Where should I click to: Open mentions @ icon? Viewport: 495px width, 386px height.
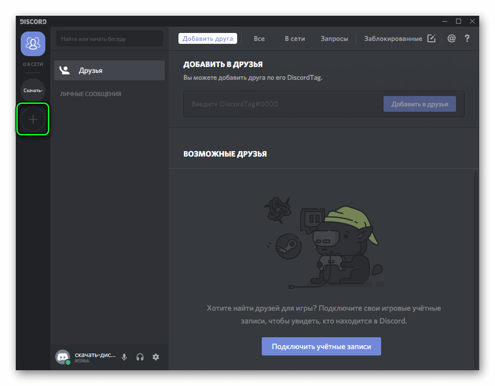[452, 38]
